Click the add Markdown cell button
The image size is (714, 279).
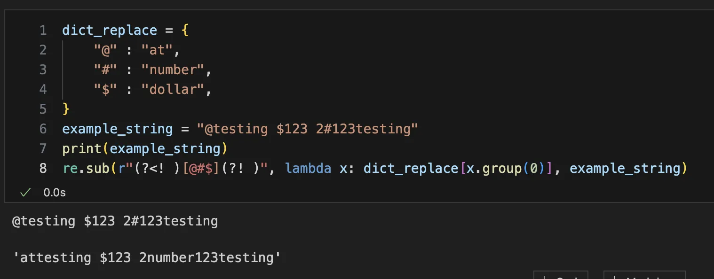(644, 276)
